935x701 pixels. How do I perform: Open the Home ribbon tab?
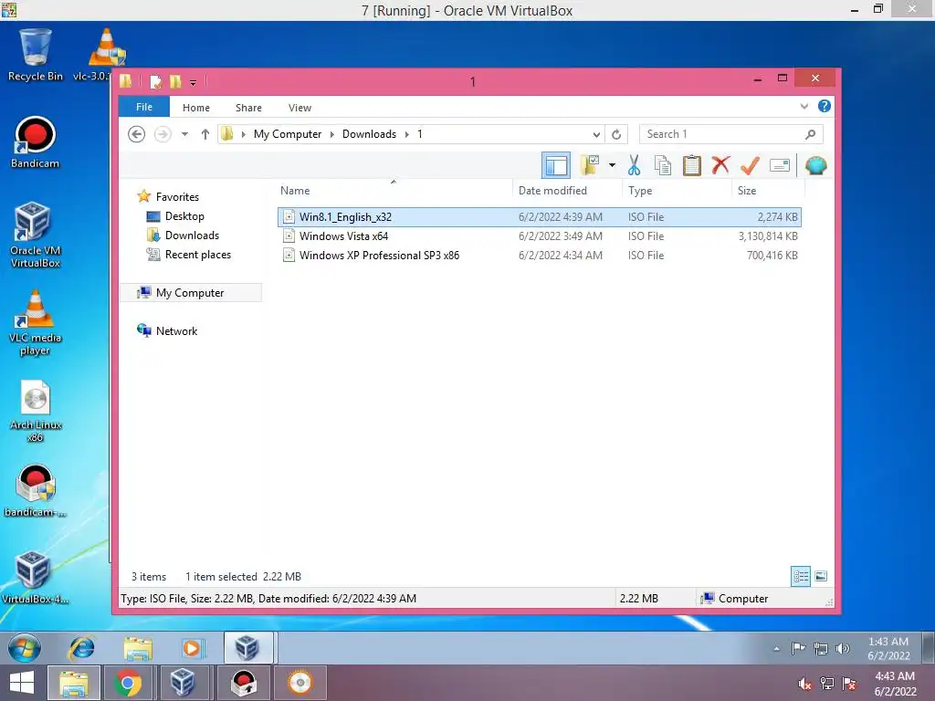tap(196, 108)
